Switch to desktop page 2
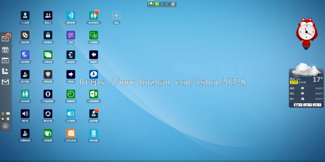325x162 pixels. click(x=162, y=4)
